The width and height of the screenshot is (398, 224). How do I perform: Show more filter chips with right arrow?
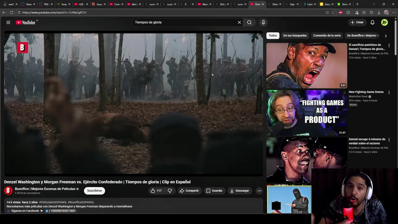tap(386, 36)
